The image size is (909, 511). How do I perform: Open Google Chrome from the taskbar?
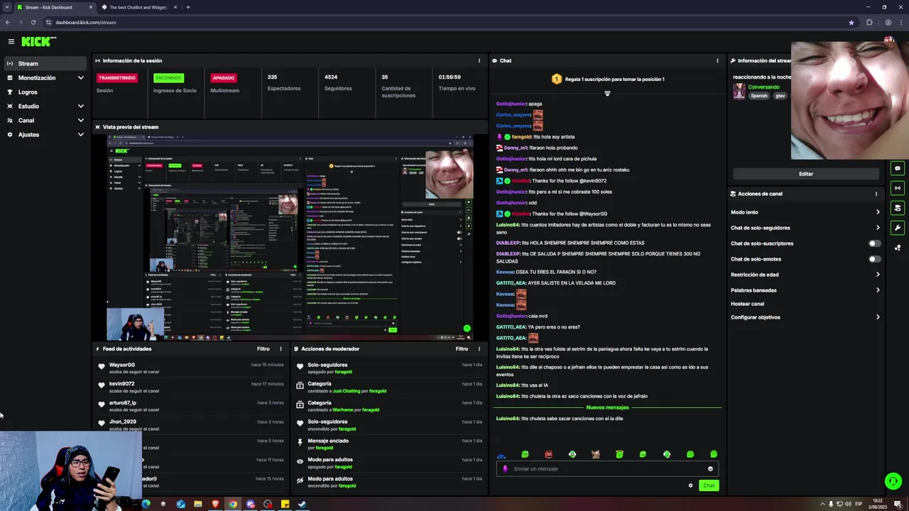tap(232, 504)
